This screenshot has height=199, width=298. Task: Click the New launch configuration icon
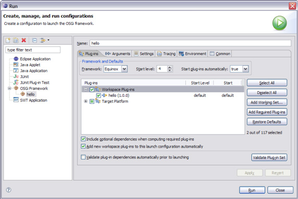[8, 41]
